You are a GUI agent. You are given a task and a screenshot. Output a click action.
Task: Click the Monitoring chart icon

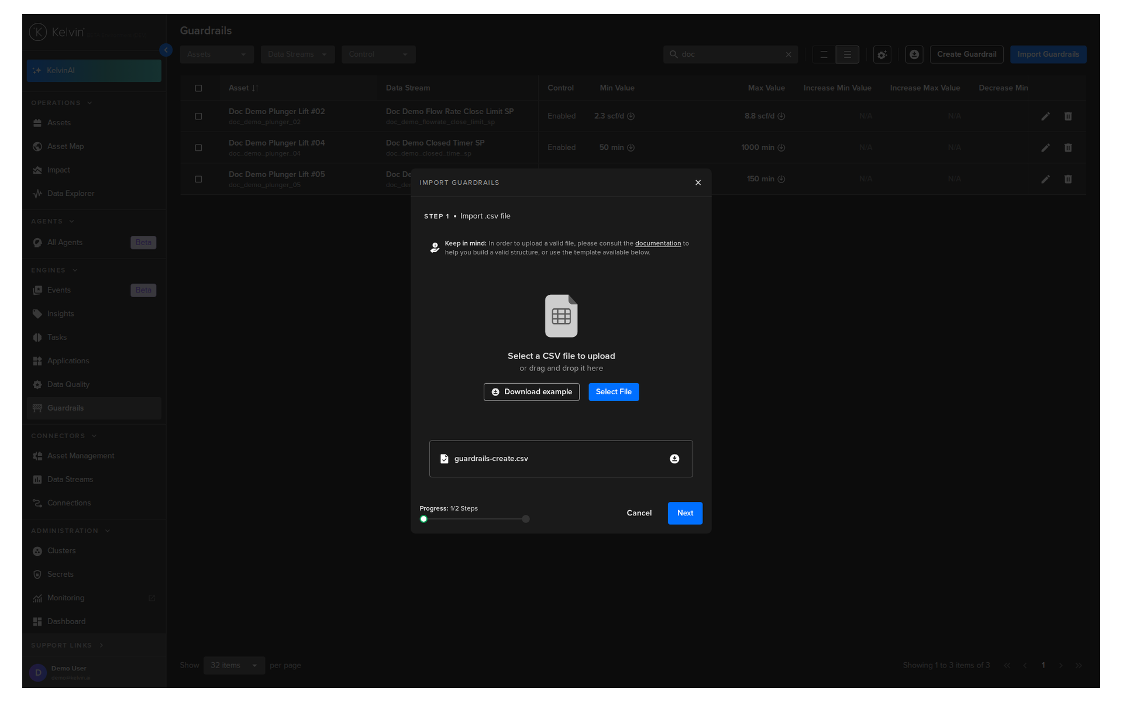(x=37, y=598)
